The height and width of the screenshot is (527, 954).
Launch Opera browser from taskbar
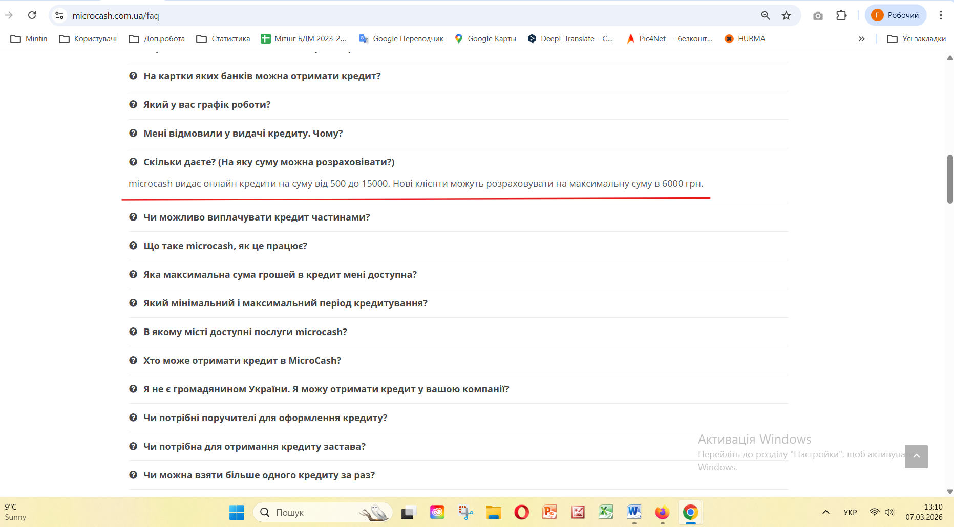click(522, 512)
